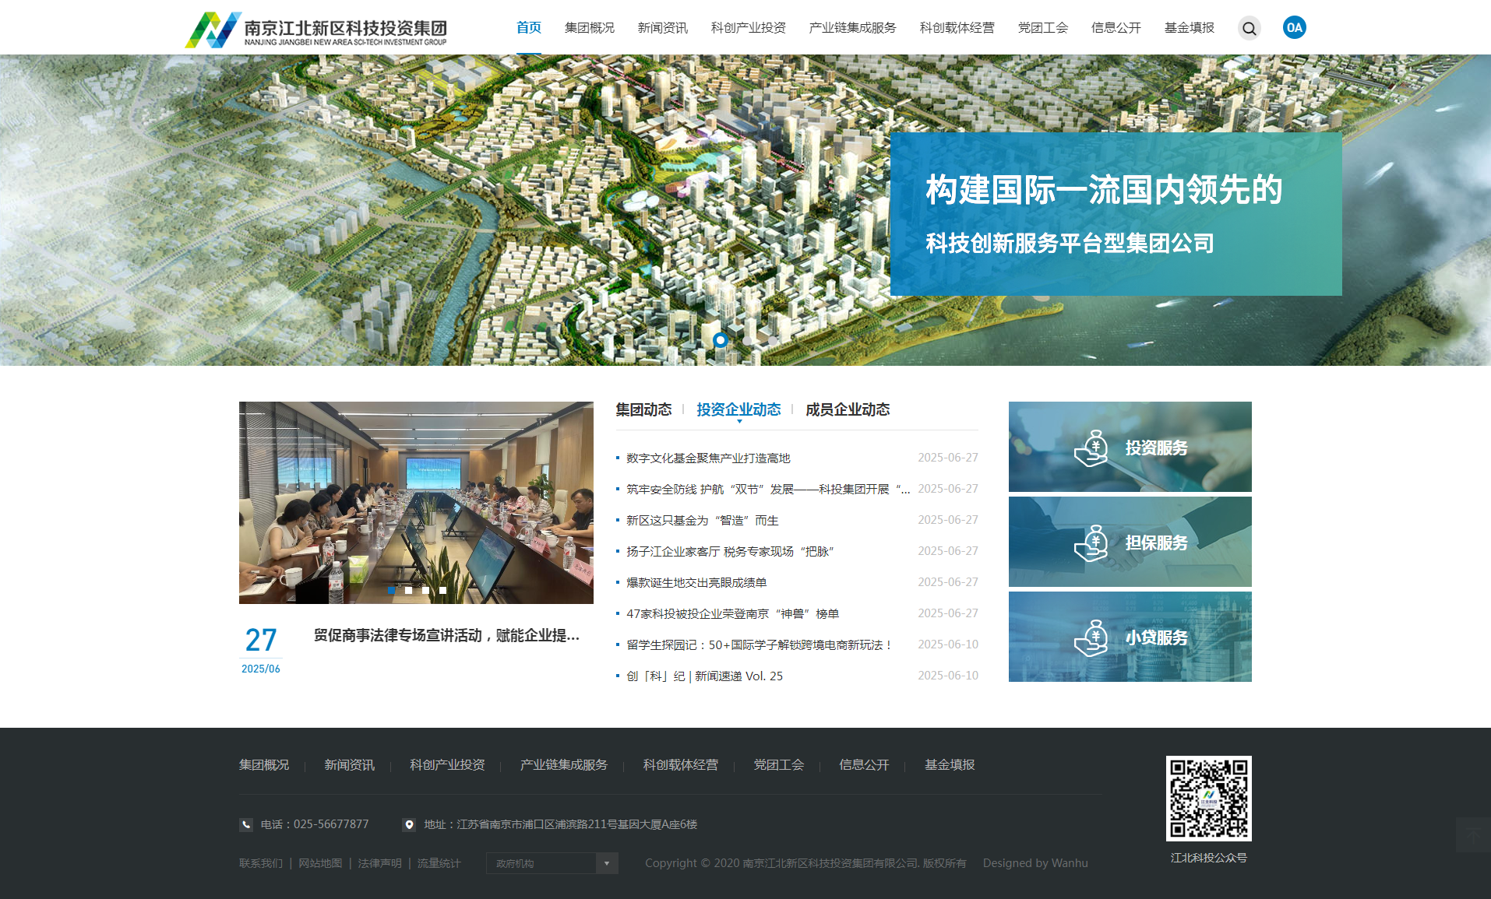Click the phone icon next to 025-56677877
Viewport: 1491px width, 899px height.
(246, 824)
